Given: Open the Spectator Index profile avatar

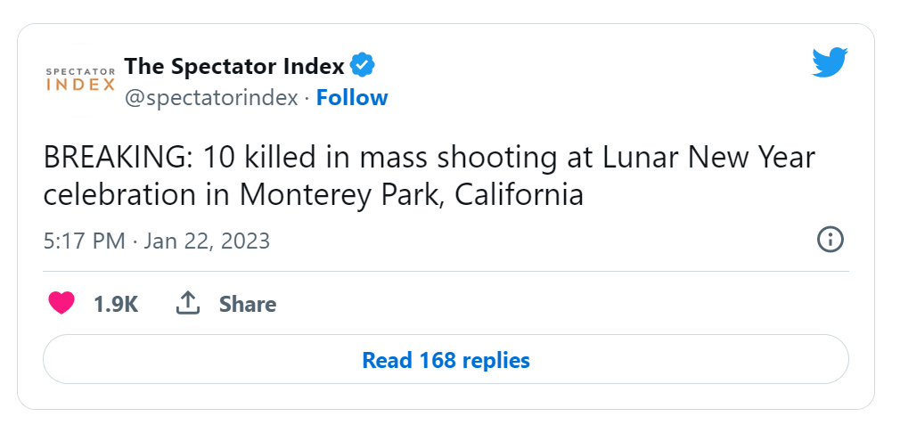Looking at the screenshot, I should [x=80, y=81].
